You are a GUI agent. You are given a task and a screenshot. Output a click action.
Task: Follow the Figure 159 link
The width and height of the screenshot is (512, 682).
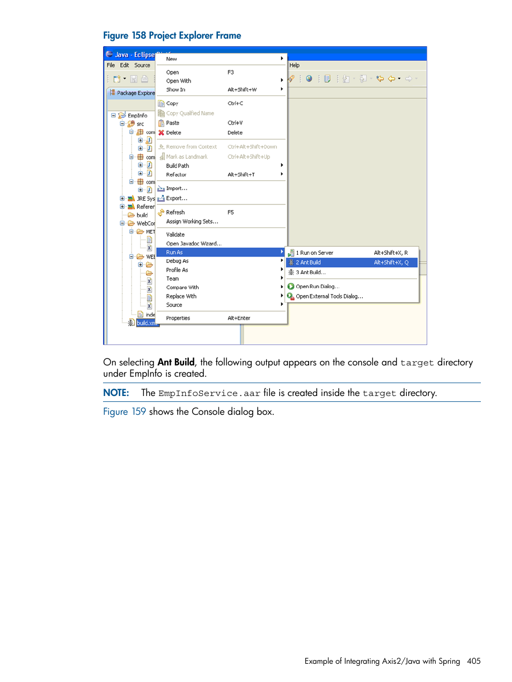tap(125, 412)
